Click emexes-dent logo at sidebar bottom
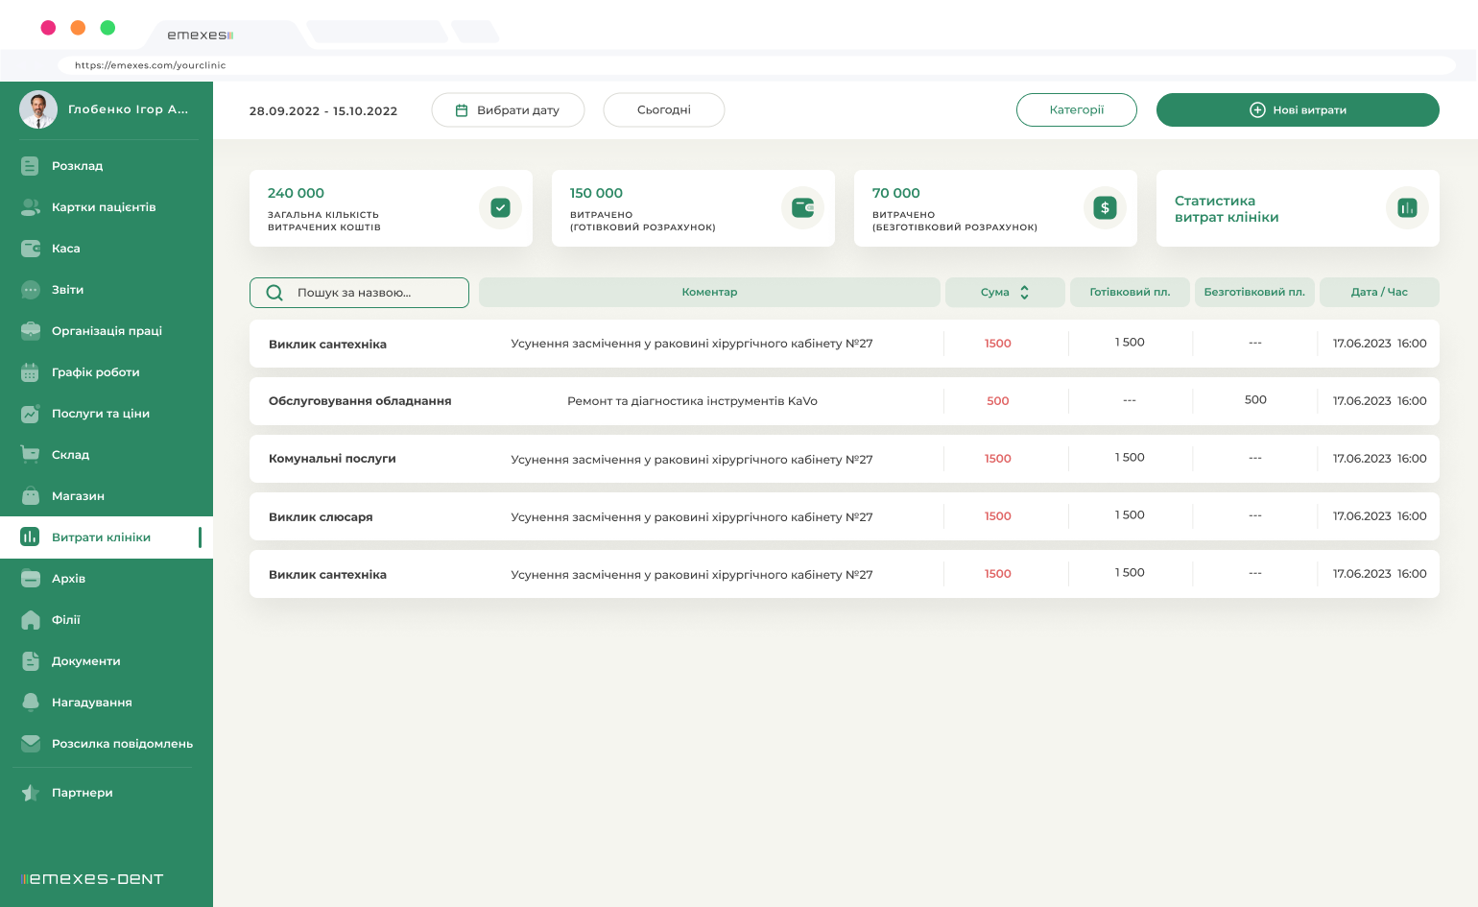Viewport: 1478px width, 907px height. click(92, 879)
